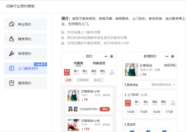Expand 查看详情 for 日常保洁

coord(170,65)
